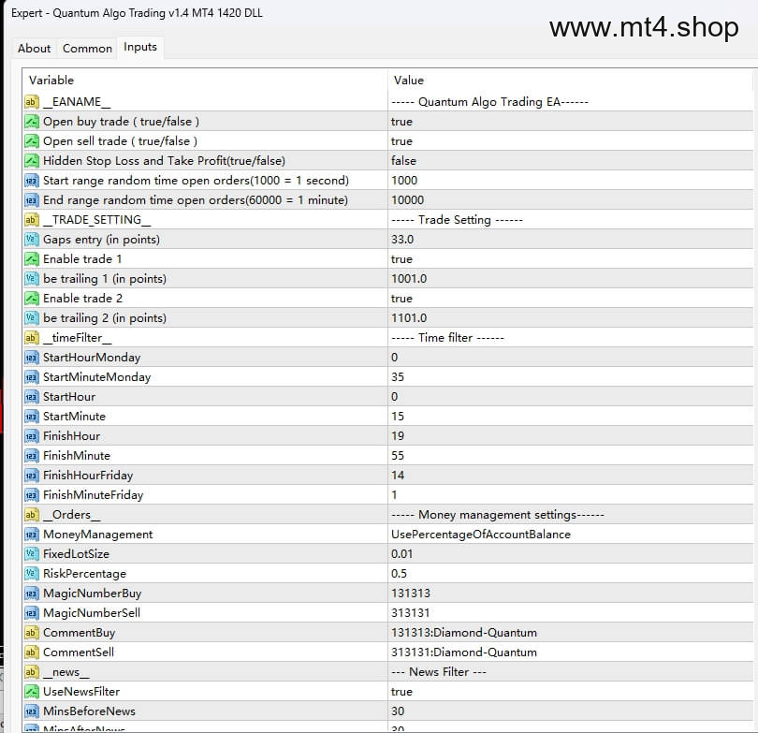The height and width of the screenshot is (733, 758).
Task: Click the string icon for CommentBuy
Action: point(32,633)
